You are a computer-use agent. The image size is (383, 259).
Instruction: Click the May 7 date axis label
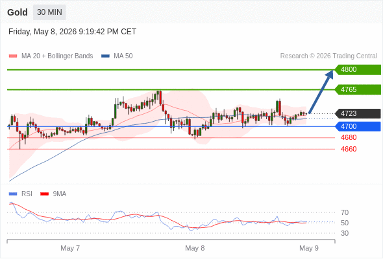pyautogui.click(x=70, y=248)
